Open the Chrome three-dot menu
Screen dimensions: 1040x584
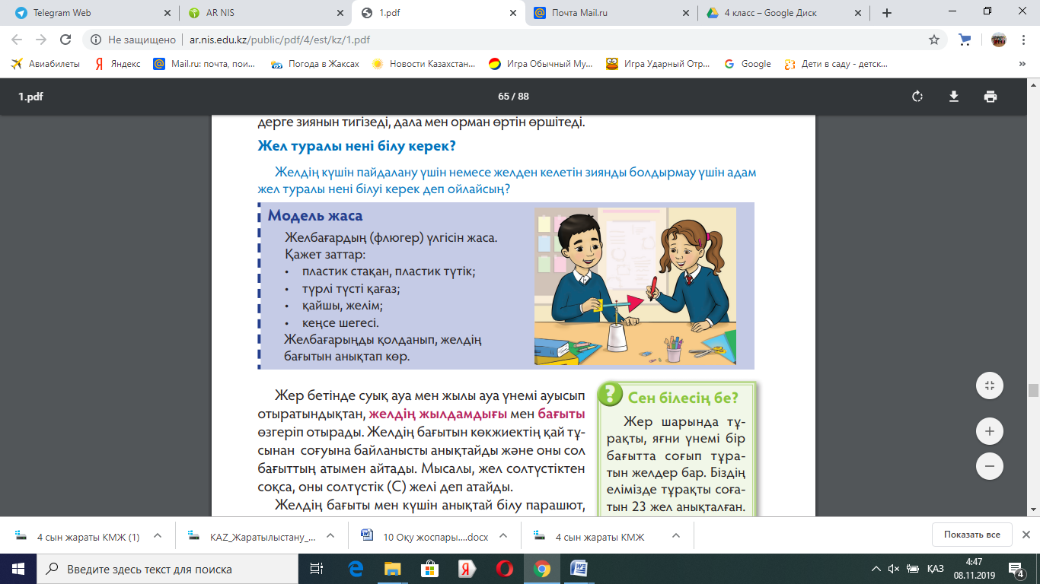(1023, 40)
